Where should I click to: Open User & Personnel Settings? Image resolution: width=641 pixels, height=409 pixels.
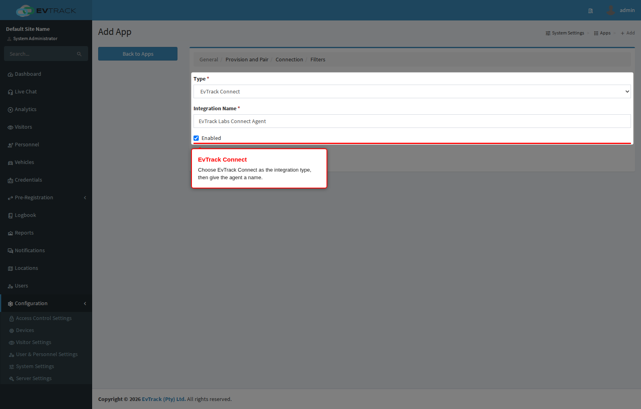coord(47,354)
